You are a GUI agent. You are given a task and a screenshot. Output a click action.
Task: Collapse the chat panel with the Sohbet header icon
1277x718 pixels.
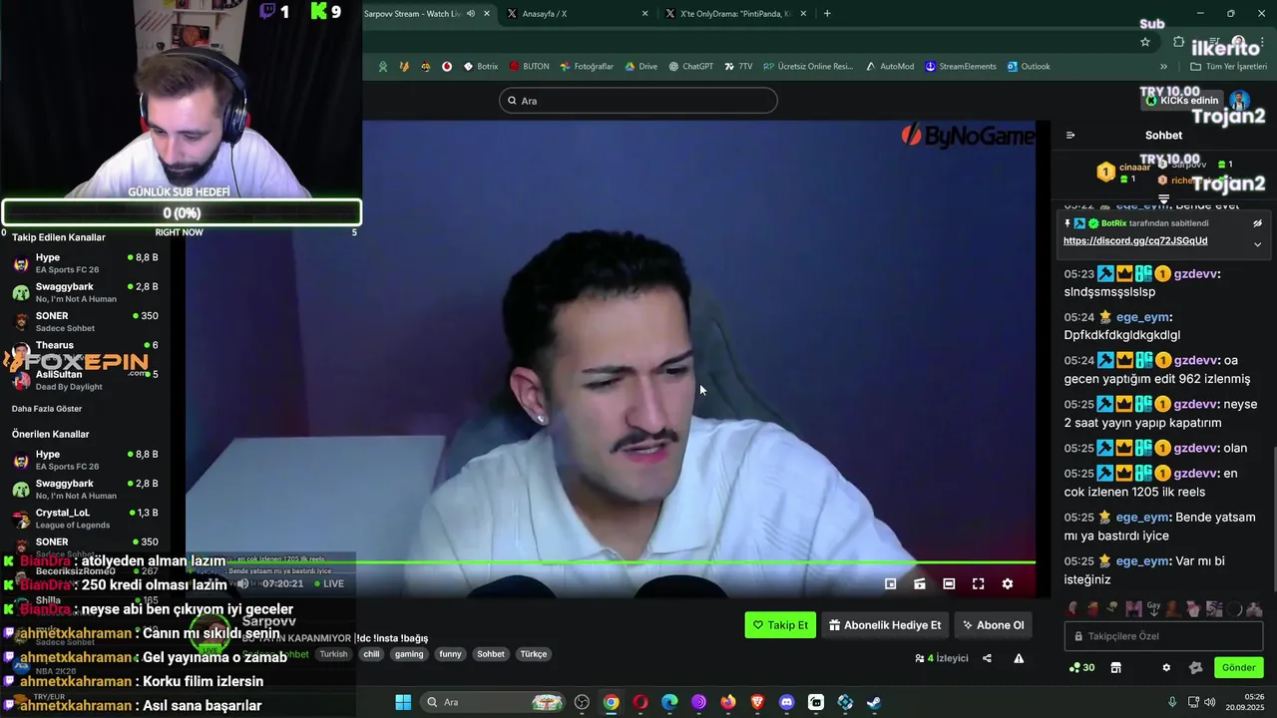pyautogui.click(x=1070, y=135)
